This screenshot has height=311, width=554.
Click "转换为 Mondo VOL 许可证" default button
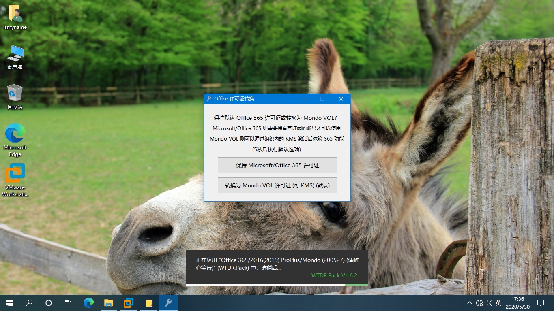tap(277, 185)
